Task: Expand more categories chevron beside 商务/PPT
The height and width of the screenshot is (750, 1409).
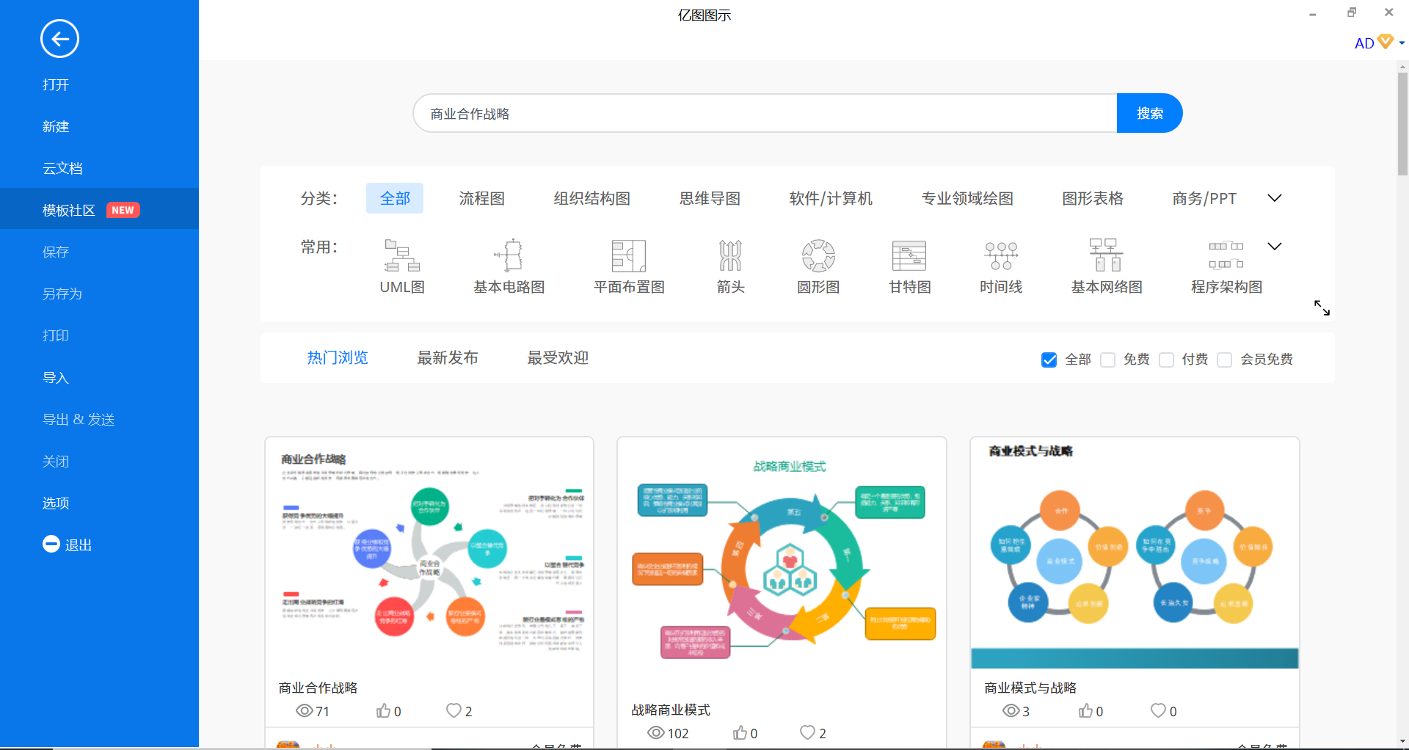Action: 1275,198
